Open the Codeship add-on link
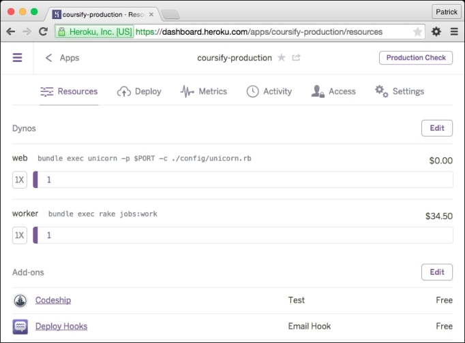Viewport: 465px width, 343px height. (53, 300)
